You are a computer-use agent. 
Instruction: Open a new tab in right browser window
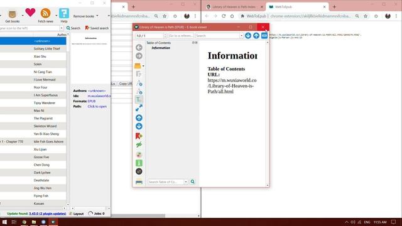click(x=334, y=7)
